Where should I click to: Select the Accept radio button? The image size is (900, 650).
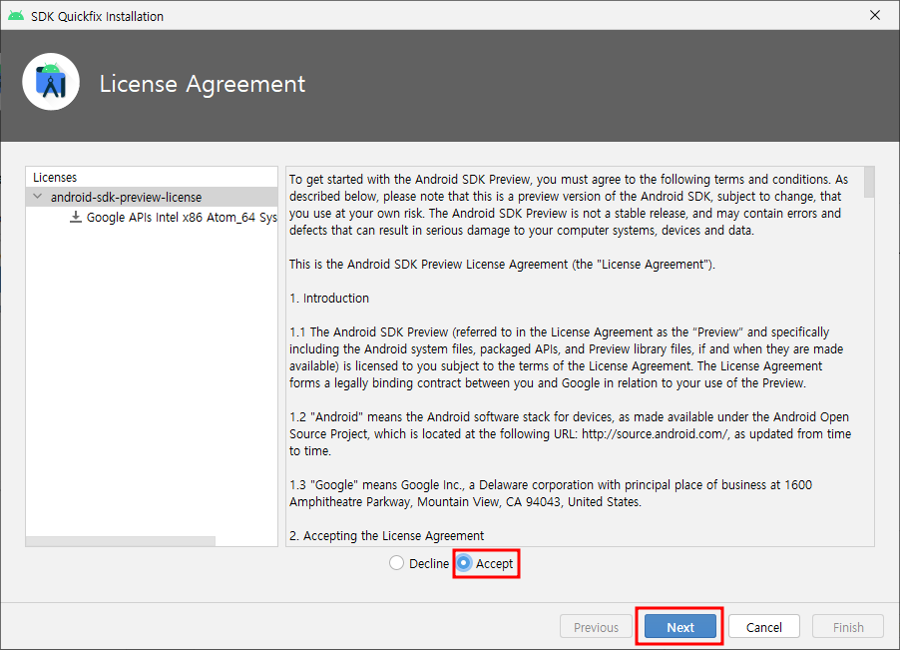pos(464,563)
